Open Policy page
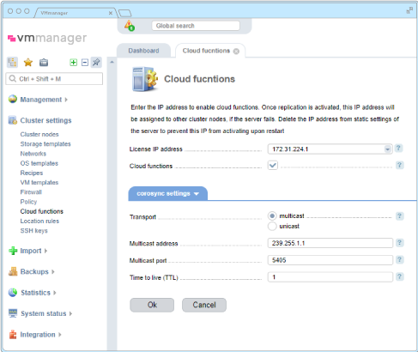Viewport: 418px width, 352px height. (28, 202)
